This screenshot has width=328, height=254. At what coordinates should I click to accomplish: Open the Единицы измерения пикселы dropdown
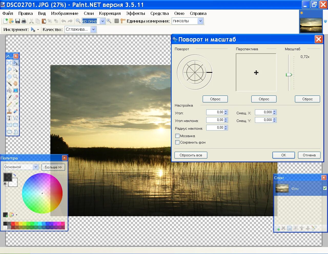[200, 21]
